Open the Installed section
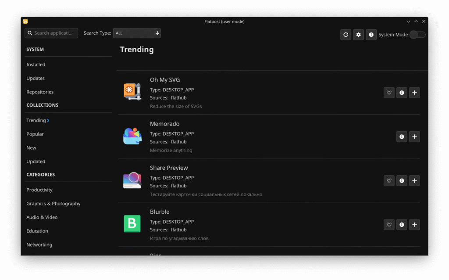Screen dimensions: 449x280 tap(36, 65)
